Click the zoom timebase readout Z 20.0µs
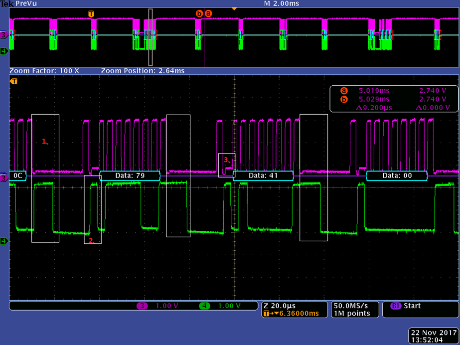Image resolution: width=460 pixels, height=345 pixels. (x=280, y=306)
